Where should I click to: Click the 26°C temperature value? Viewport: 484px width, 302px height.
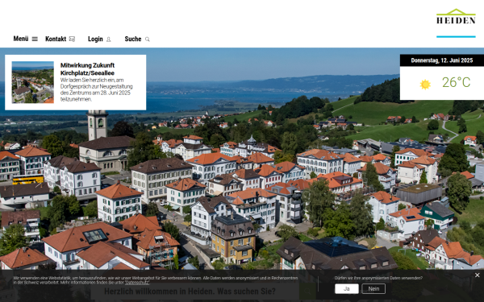tap(457, 83)
